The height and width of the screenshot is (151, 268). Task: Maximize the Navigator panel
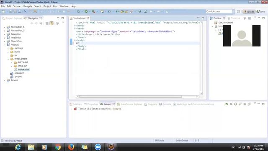pyautogui.click(x=63, y=18)
